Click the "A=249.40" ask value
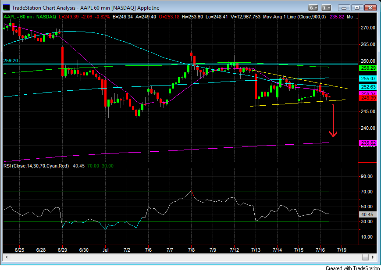381x271 pixels. [145, 17]
